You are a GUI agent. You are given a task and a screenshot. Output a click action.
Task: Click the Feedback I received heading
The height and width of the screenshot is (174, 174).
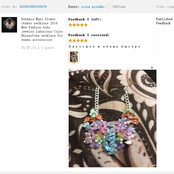[x=89, y=35]
